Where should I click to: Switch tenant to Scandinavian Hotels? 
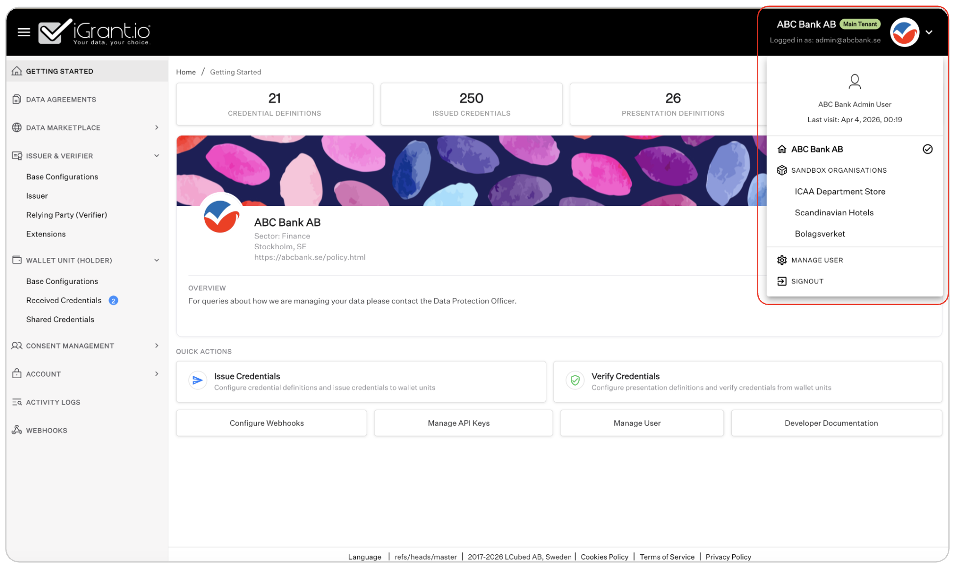(x=834, y=212)
